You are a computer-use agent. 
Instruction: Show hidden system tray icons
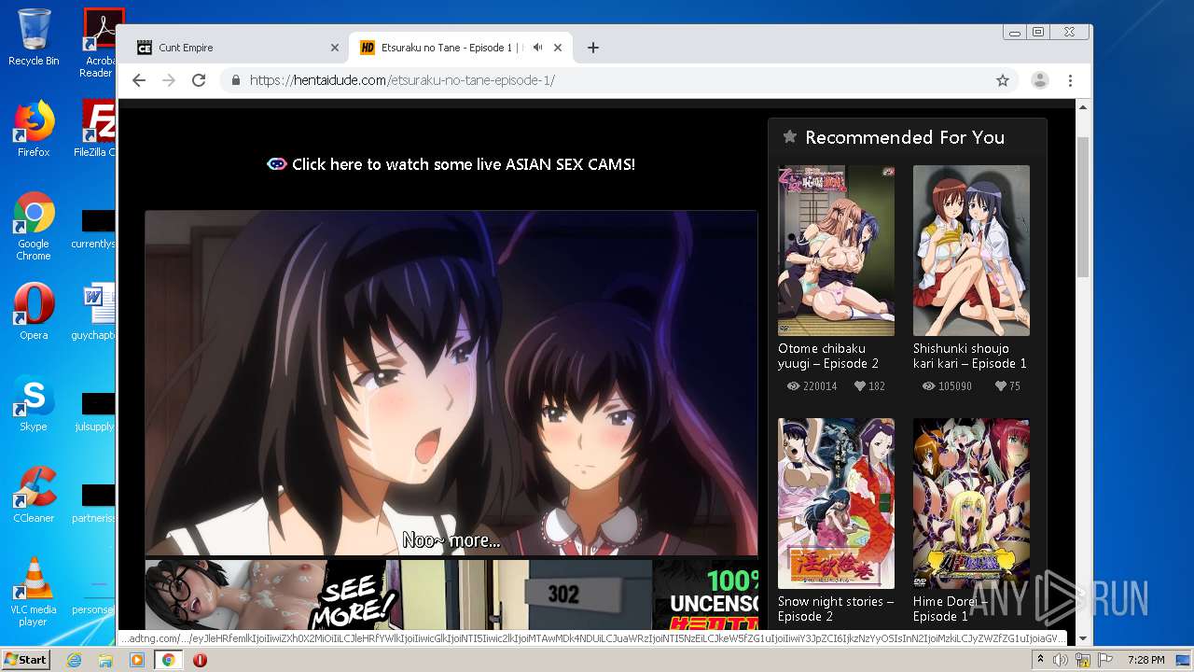coord(1040,660)
